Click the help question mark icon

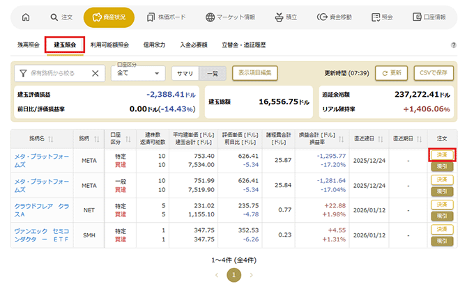click(x=454, y=45)
